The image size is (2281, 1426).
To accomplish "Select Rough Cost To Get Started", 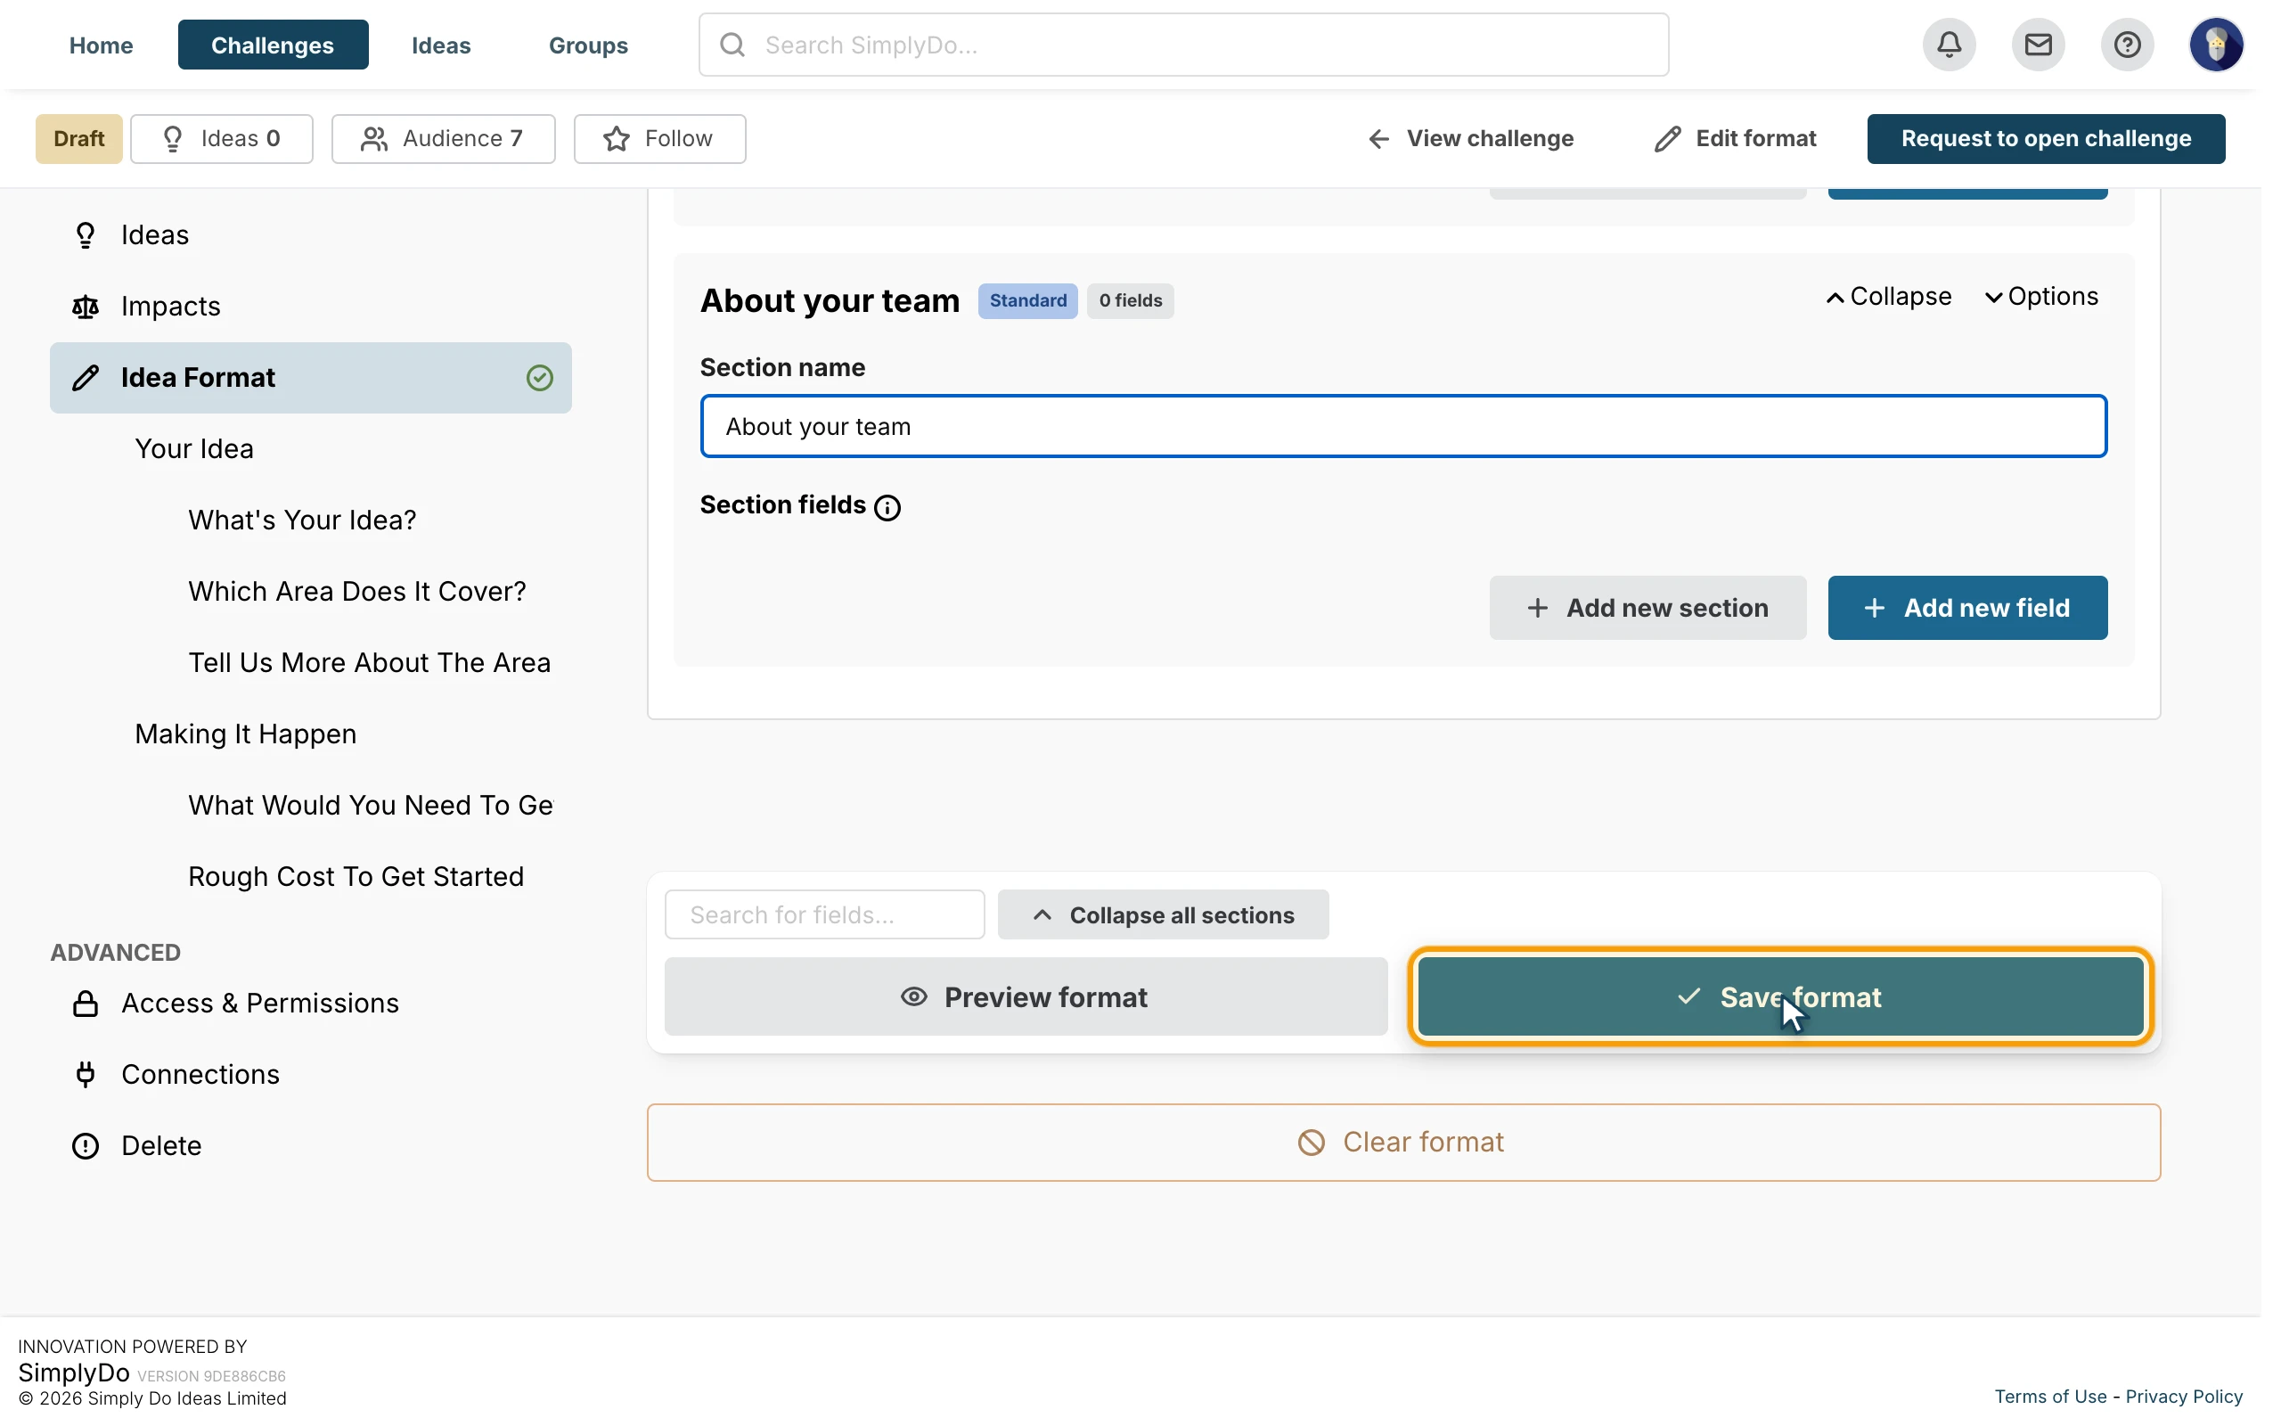I will pyautogui.click(x=356, y=877).
